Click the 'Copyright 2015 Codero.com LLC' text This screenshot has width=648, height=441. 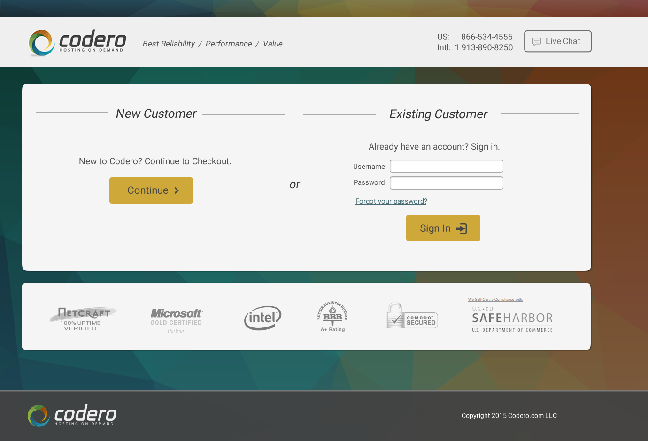coord(509,416)
